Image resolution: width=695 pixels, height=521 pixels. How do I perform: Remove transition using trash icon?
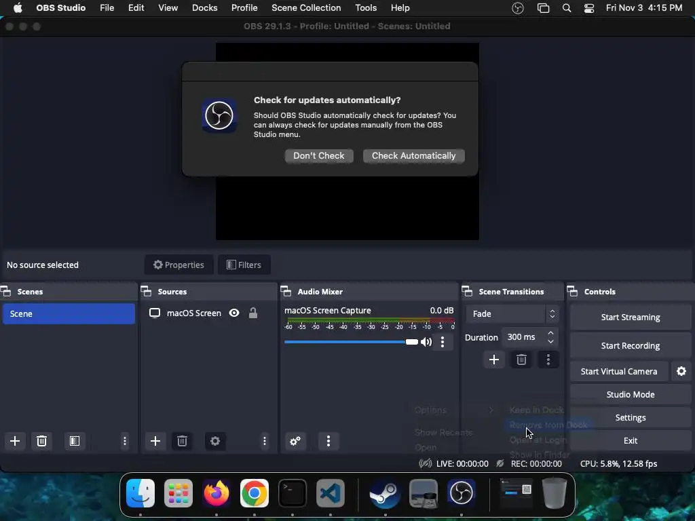click(521, 360)
